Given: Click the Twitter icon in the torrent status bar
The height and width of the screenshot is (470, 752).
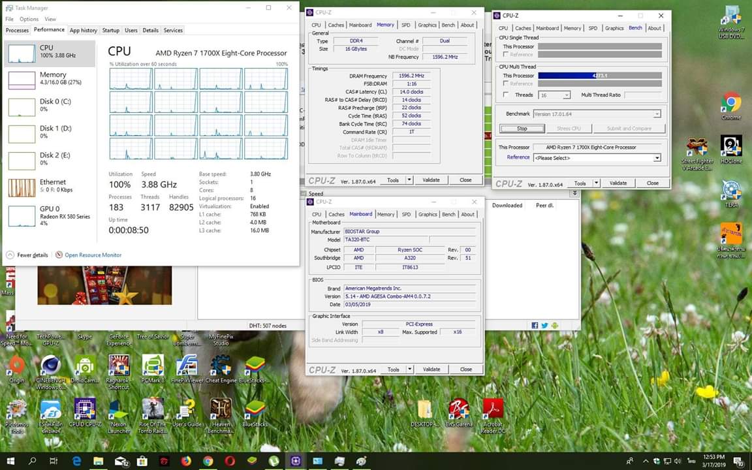Looking at the screenshot, I should click(545, 326).
